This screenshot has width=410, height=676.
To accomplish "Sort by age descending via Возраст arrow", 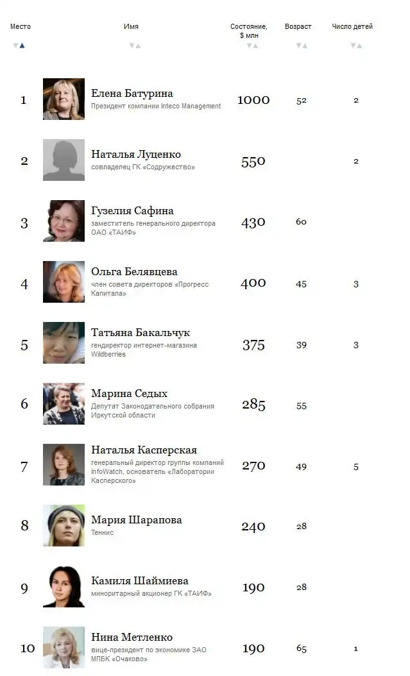I will [x=297, y=45].
